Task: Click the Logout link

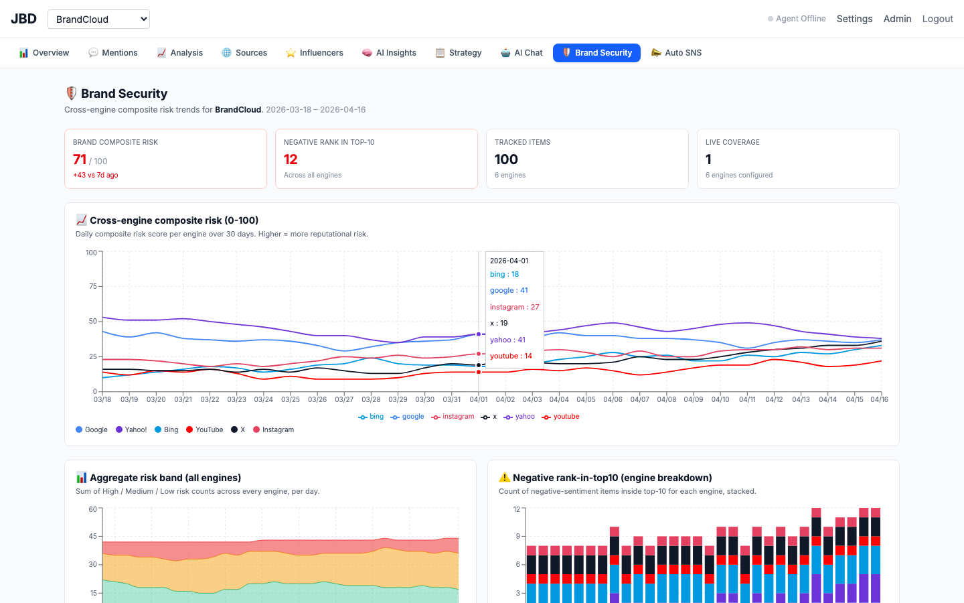Action: click(x=937, y=19)
